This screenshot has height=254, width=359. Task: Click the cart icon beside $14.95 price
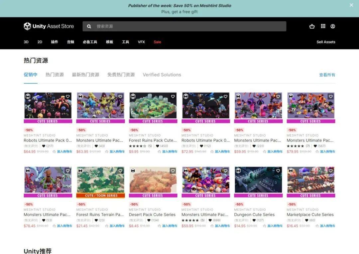[x=265, y=226]
